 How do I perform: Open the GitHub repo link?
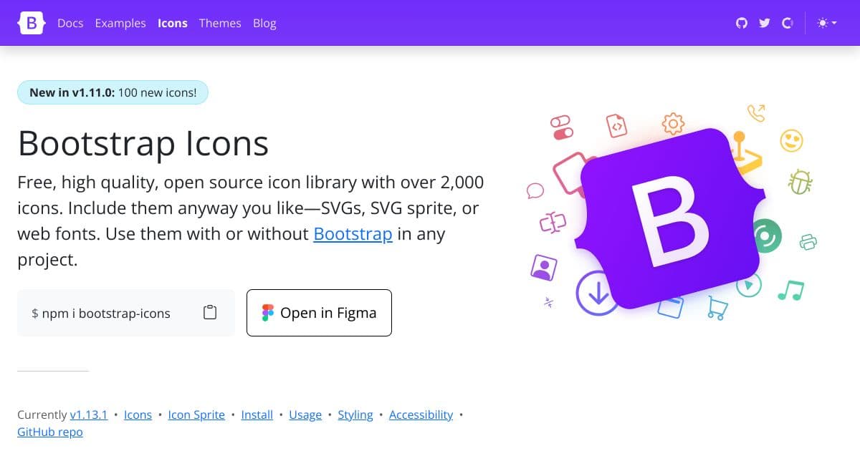click(49, 432)
